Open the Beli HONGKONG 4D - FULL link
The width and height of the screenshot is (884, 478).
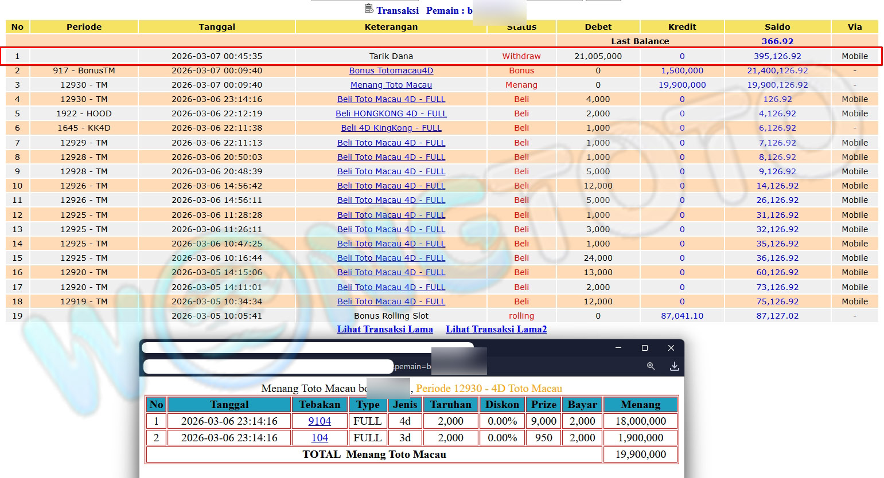[x=391, y=113]
